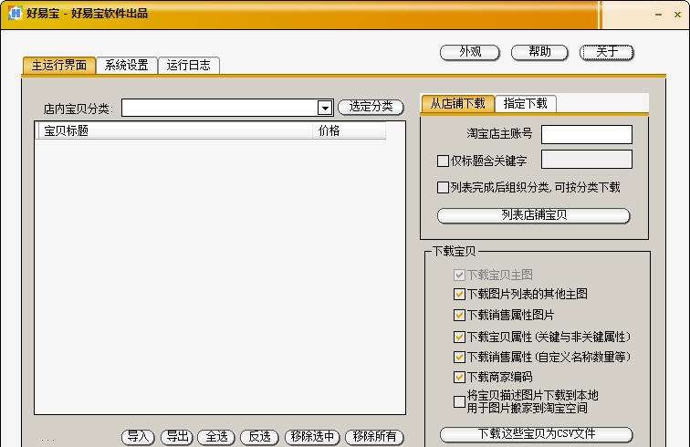Minimize the 好易宝 window
Viewport: 690px width, 447px height.
pyautogui.click(x=658, y=15)
